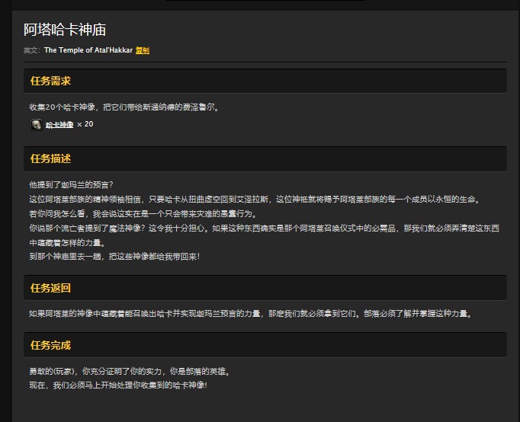Click the 哈卡神像 item icon
The height and width of the screenshot is (422, 520).
[x=36, y=124]
